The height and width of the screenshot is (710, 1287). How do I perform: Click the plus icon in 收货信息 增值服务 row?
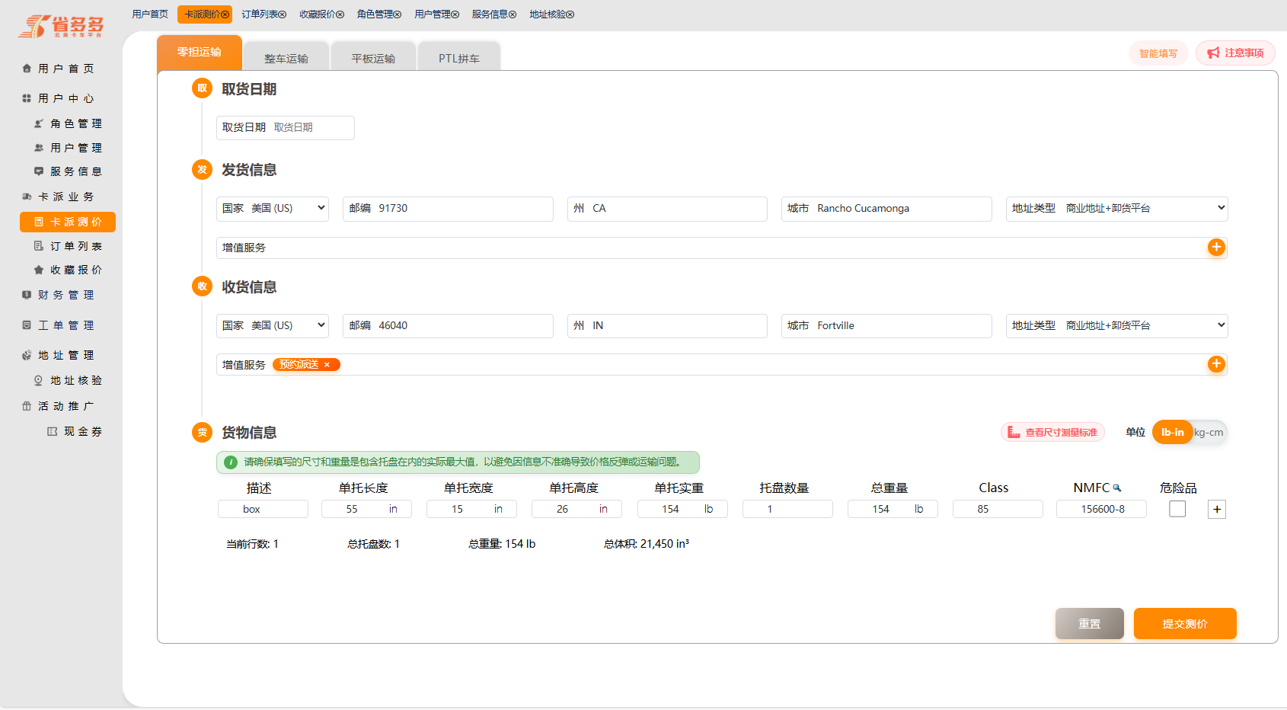[x=1216, y=364]
